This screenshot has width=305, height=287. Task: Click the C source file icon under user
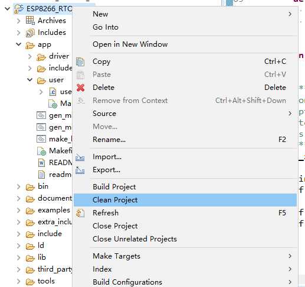pos(53,92)
